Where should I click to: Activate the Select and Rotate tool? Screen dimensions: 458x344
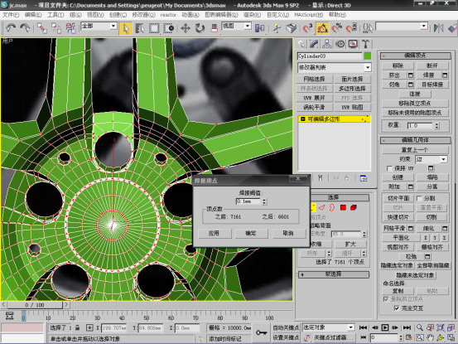[200, 28]
